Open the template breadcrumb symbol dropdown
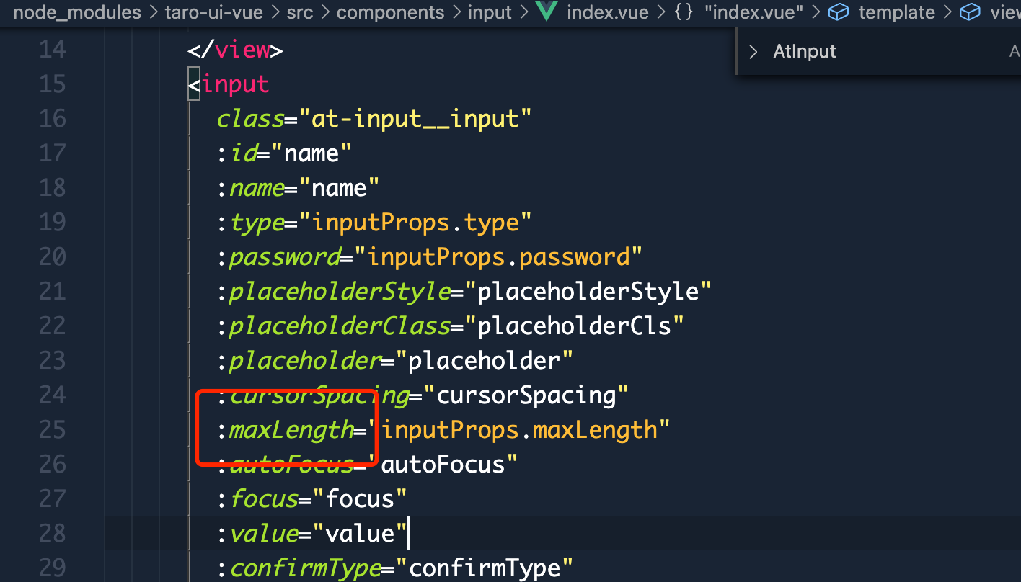This screenshot has height=582, width=1021. pyautogui.click(x=896, y=12)
